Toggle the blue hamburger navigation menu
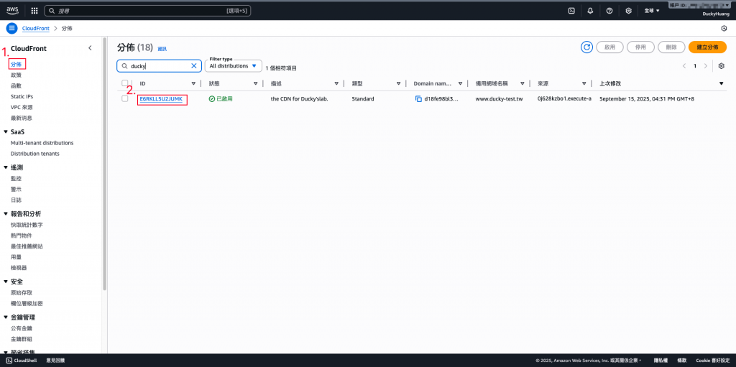The image size is (736, 367). click(x=11, y=28)
